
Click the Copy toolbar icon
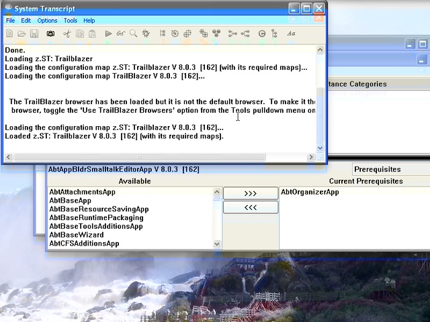[x=80, y=34]
